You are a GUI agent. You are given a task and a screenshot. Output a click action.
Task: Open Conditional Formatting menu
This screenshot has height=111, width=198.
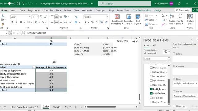[x=117, y=19]
